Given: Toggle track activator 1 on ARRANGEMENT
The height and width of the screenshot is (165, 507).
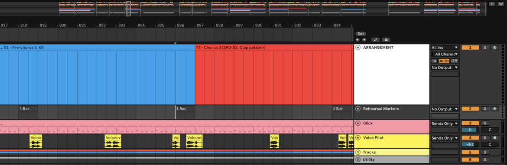Looking at the screenshot, I should [470, 48].
